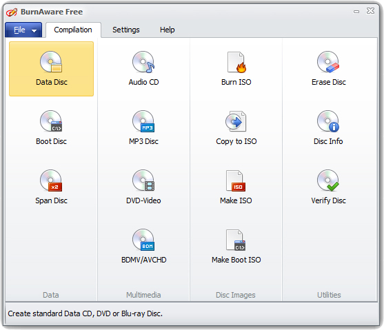Start the Copy to ISO tool

236,127
